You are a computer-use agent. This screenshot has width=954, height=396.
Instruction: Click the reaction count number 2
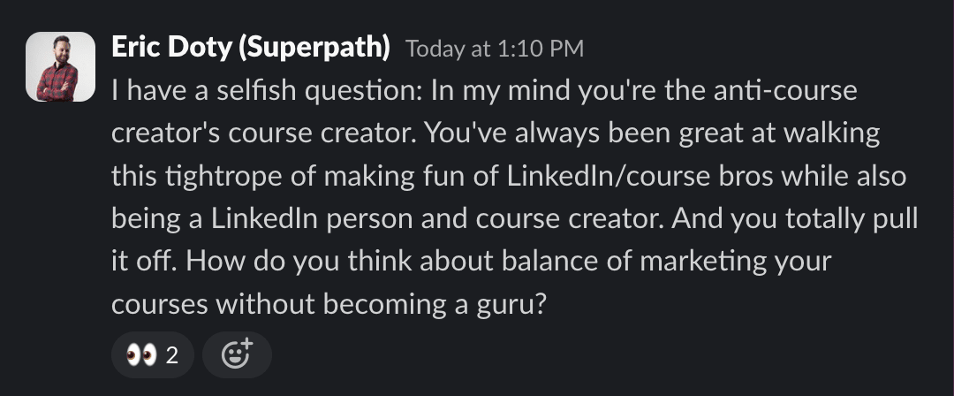[172, 356]
